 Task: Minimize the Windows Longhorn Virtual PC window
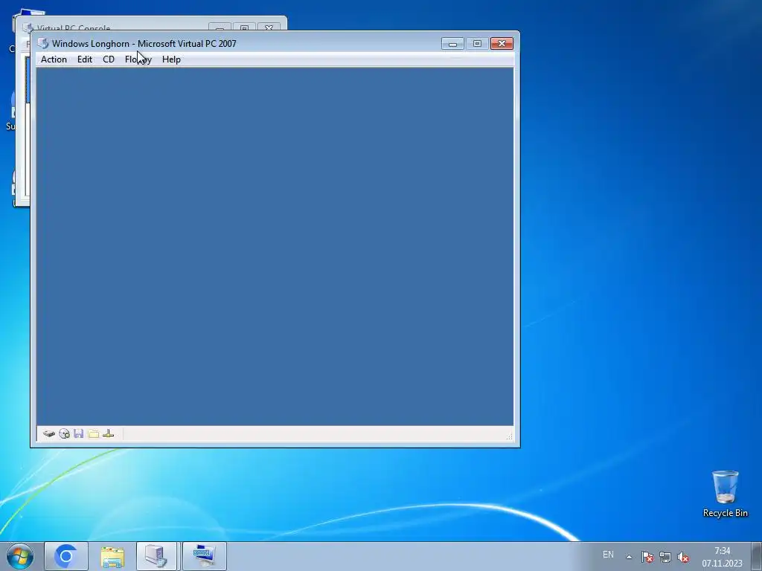(x=452, y=44)
